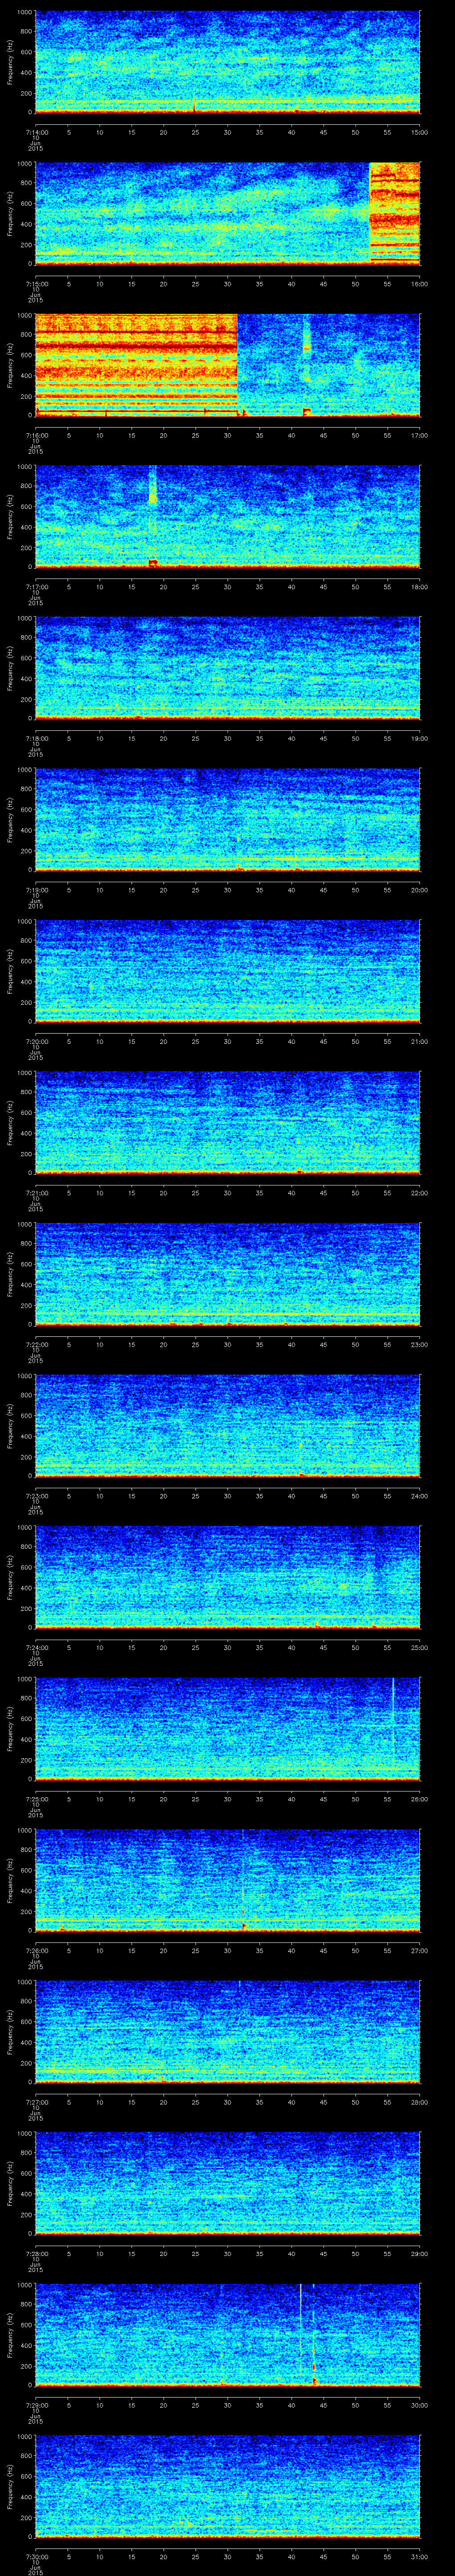The height and width of the screenshot is (2576, 455).
Task: Click the 16:00 end time label
Action: click(x=419, y=284)
